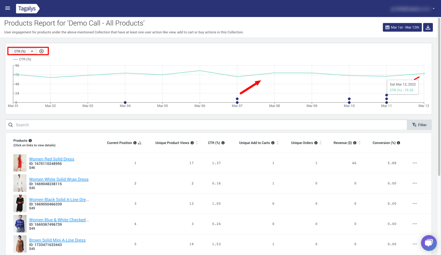Open the chat support bubble

(428, 243)
